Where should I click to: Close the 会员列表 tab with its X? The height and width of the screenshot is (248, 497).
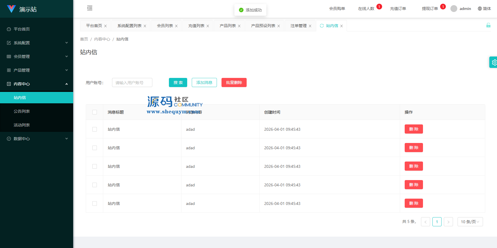(176, 26)
